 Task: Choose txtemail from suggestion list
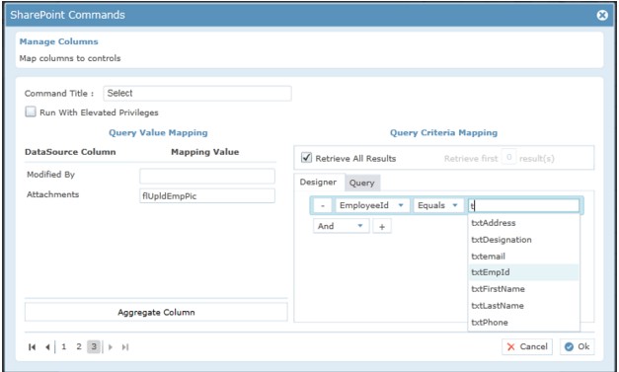click(x=523, y=256)
